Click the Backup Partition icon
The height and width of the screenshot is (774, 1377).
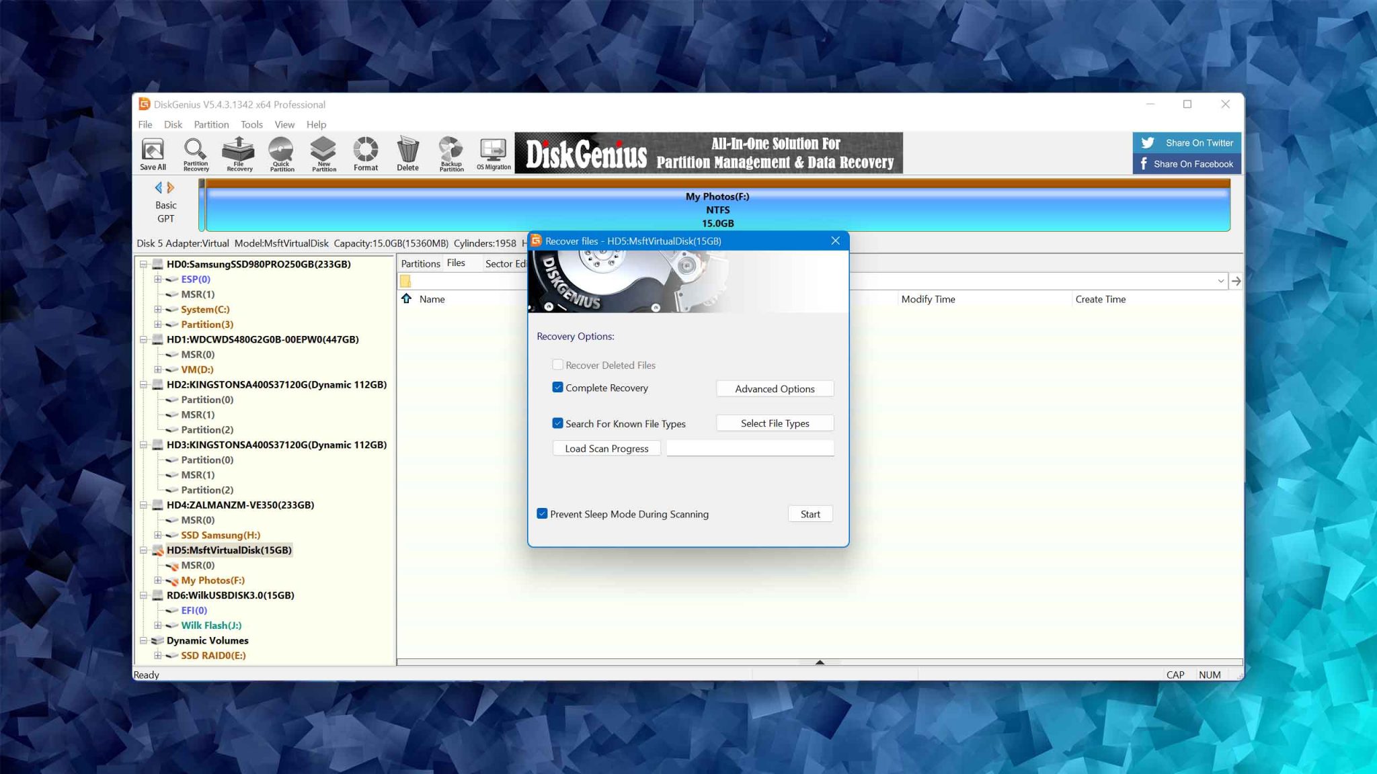pos(451,154)
